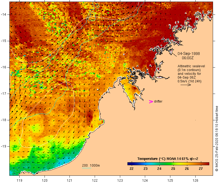This screenshot has width=220, height=183.
Task: Click longitude axis label '121'
Action: coord(69,180)
